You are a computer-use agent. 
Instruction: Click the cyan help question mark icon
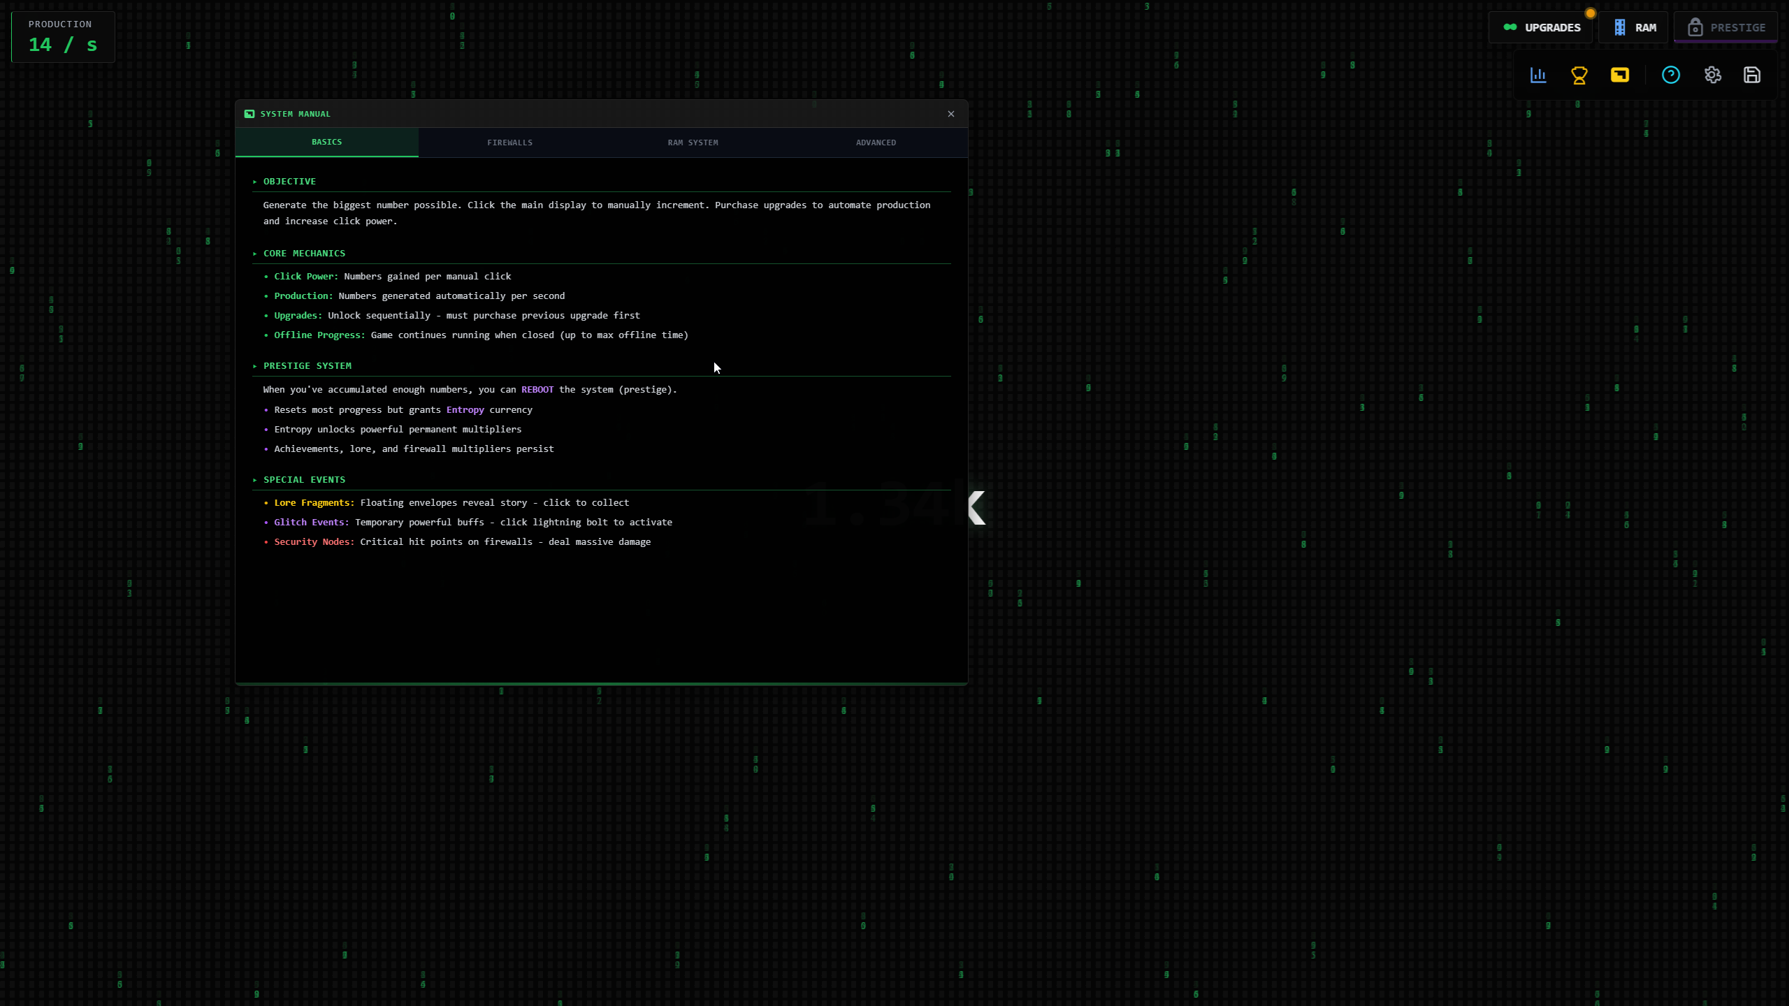pyautogui.click(x=1671, y=75)
